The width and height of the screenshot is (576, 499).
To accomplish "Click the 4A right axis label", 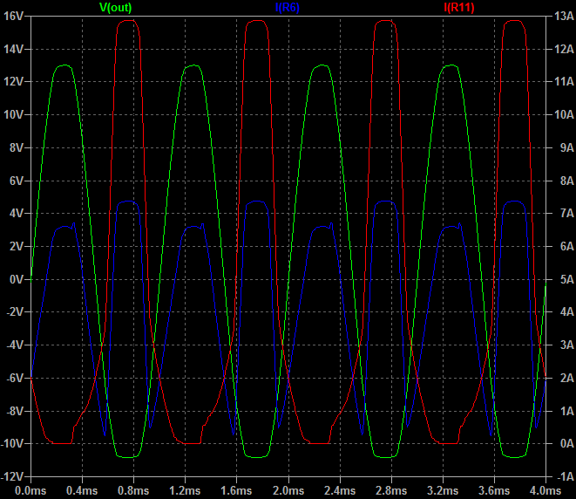I will pyautogui.click(x=566, y=312).
